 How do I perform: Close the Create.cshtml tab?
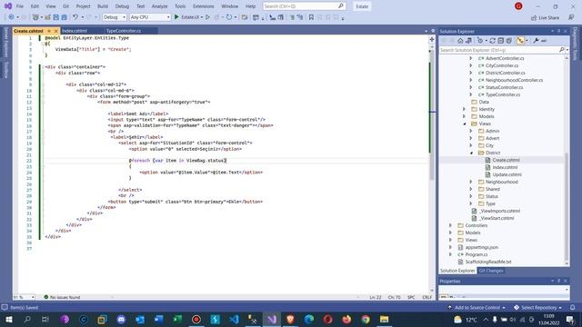(x=56, y=31)
